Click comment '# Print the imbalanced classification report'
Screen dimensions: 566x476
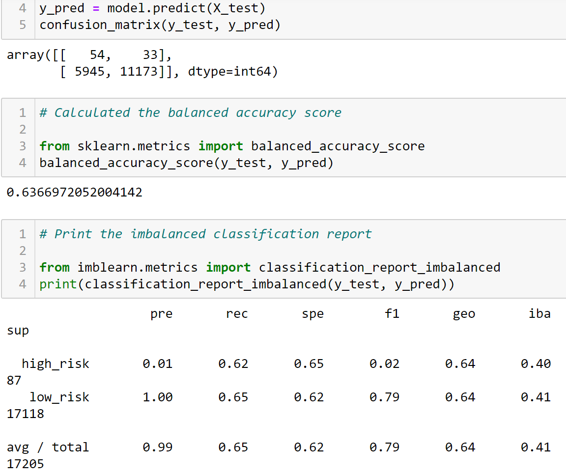click(x=205, y=234)
